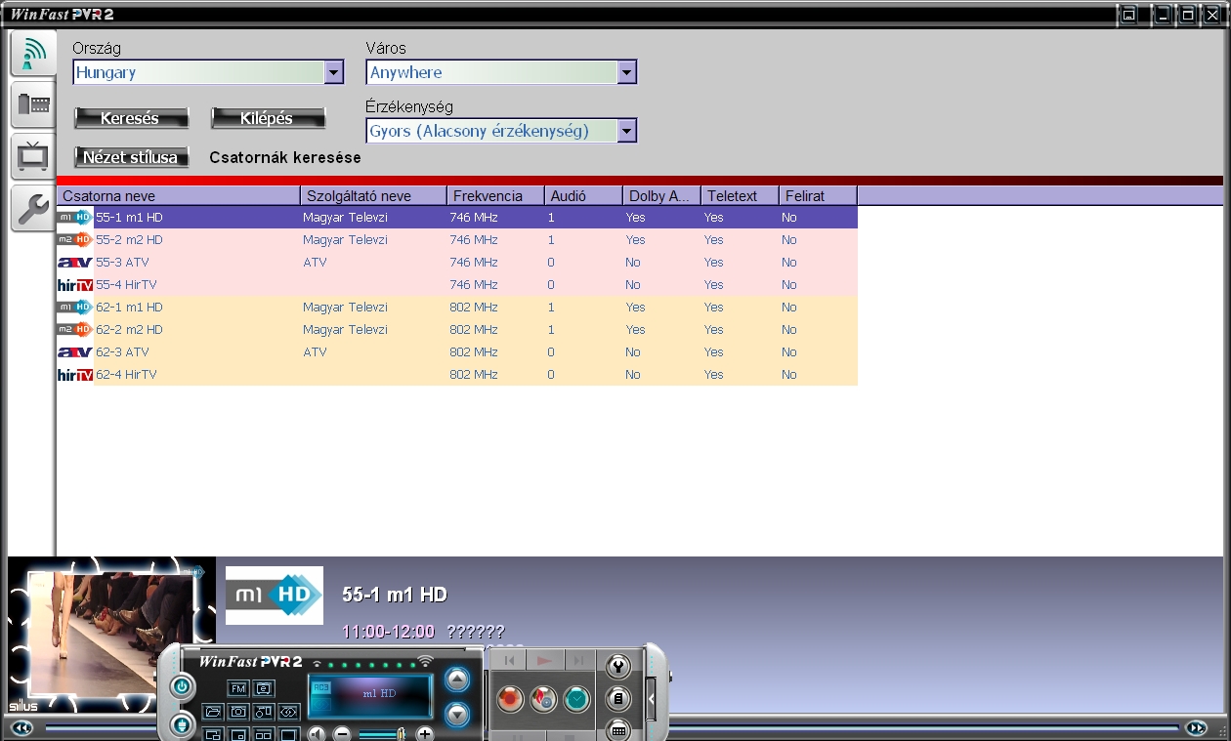Viewport: 1231px width, 741px height.
Task: Click the rewind arrow on bottom bar
Action: click(x=21, y=727)
